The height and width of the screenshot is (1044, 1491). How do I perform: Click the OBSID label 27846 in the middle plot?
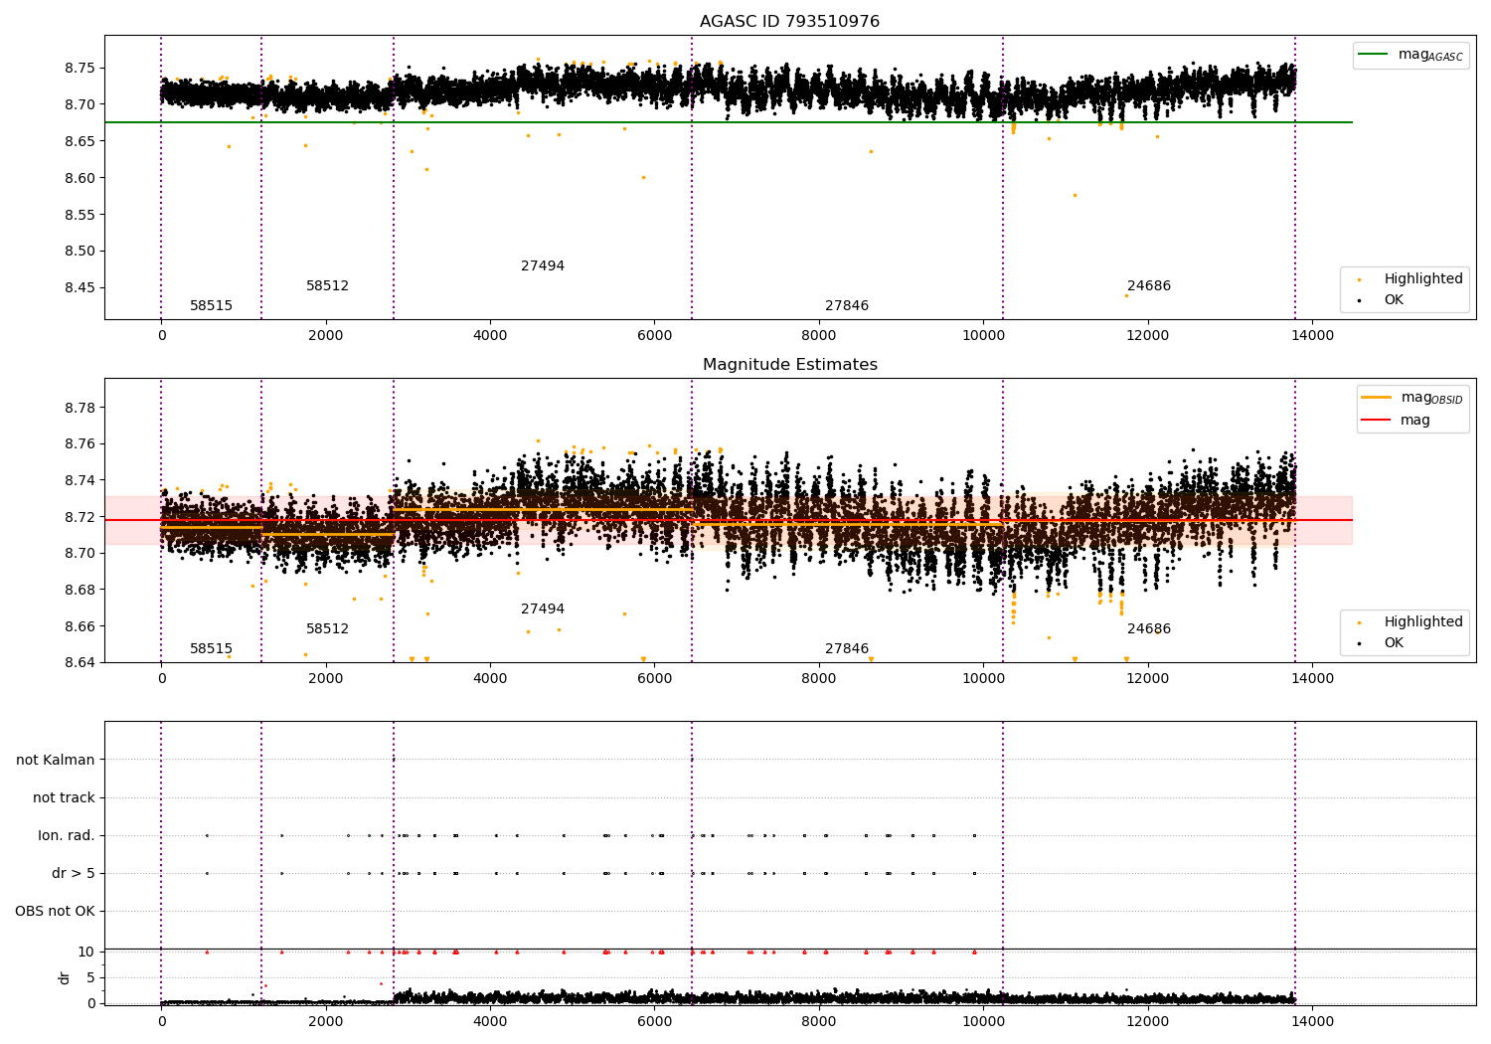(847, 649)
